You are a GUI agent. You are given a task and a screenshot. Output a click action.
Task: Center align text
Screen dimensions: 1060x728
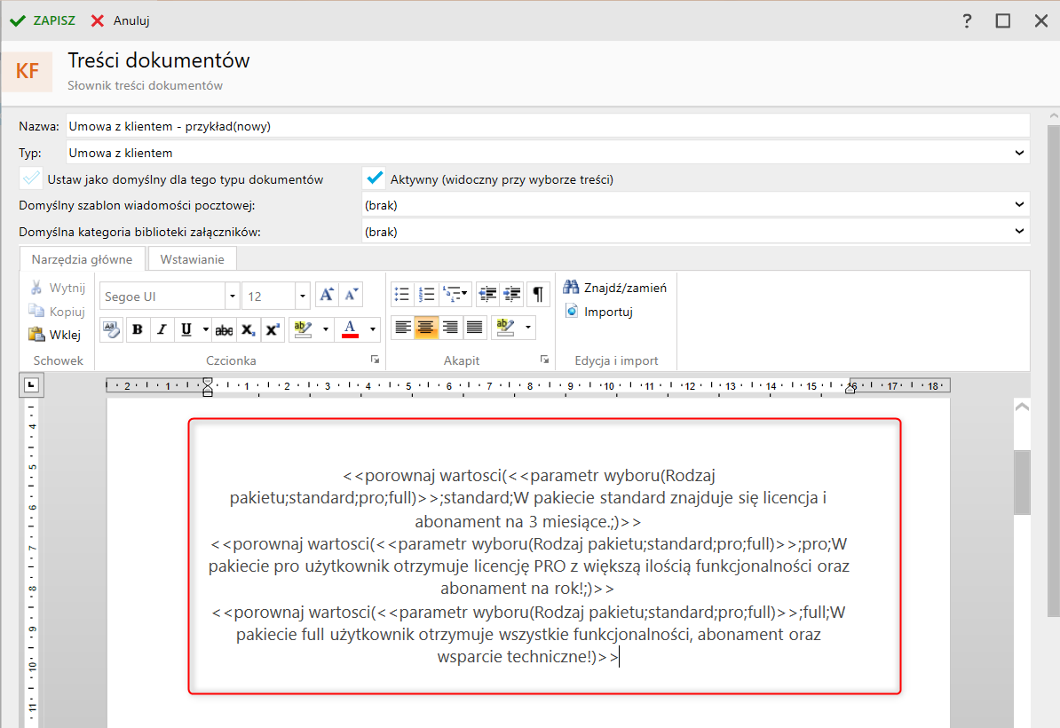(426, 328)
